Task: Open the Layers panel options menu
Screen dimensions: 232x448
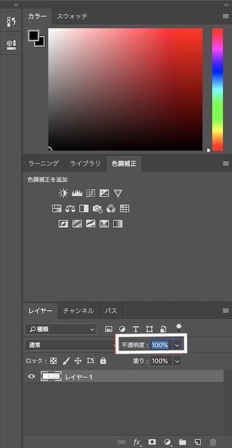Action: [226, 310]
